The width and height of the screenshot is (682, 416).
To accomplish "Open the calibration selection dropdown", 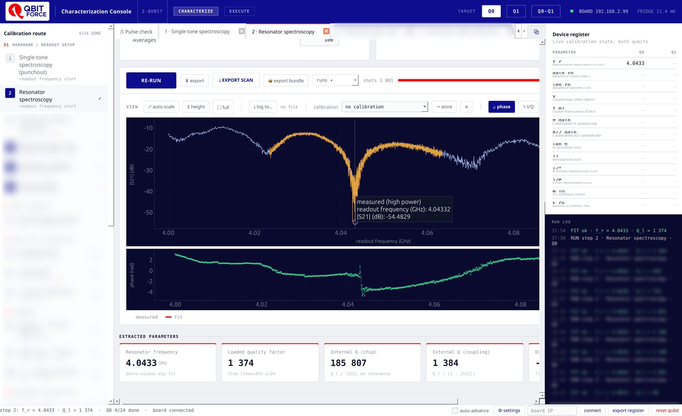I will pyautogui.click(x=385, y=107).
